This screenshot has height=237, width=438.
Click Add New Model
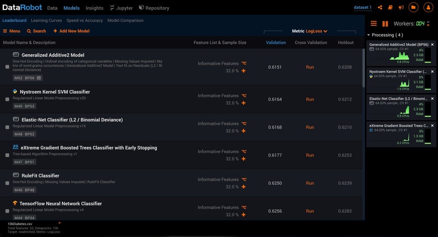pos(71,31)
